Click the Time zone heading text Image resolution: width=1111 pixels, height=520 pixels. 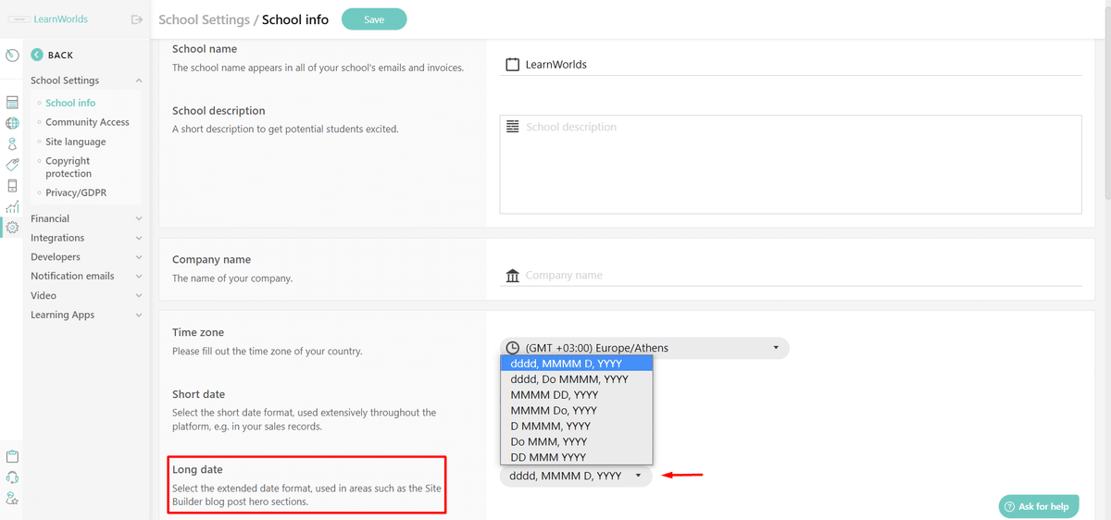[198, 332]
